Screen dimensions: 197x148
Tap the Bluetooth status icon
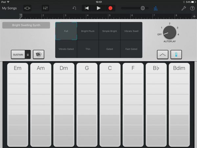[184, 2]
